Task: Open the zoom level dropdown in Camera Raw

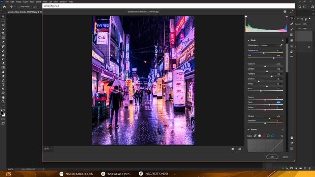Action: [x=48, y=149]
